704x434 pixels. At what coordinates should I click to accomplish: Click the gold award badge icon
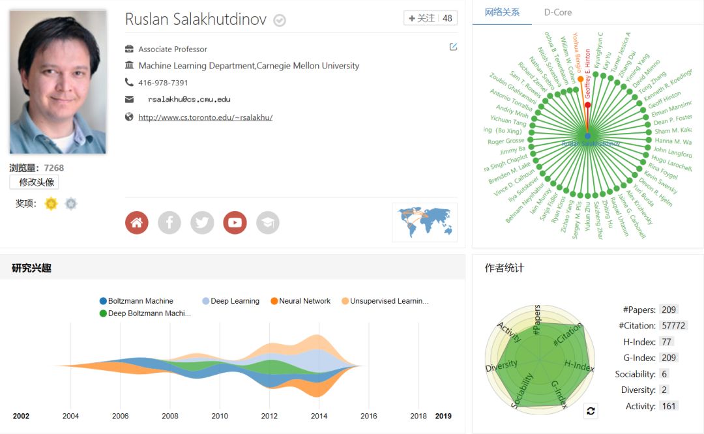(51, 204)
